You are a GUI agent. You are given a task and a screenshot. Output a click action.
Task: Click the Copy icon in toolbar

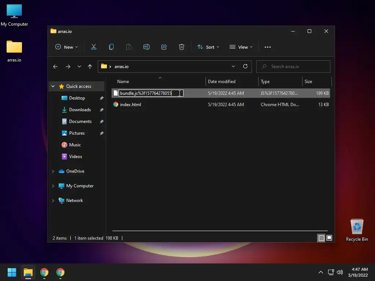111,47
